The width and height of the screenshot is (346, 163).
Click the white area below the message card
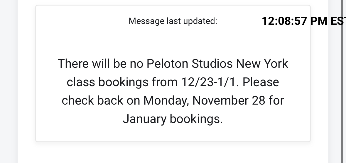173,153
